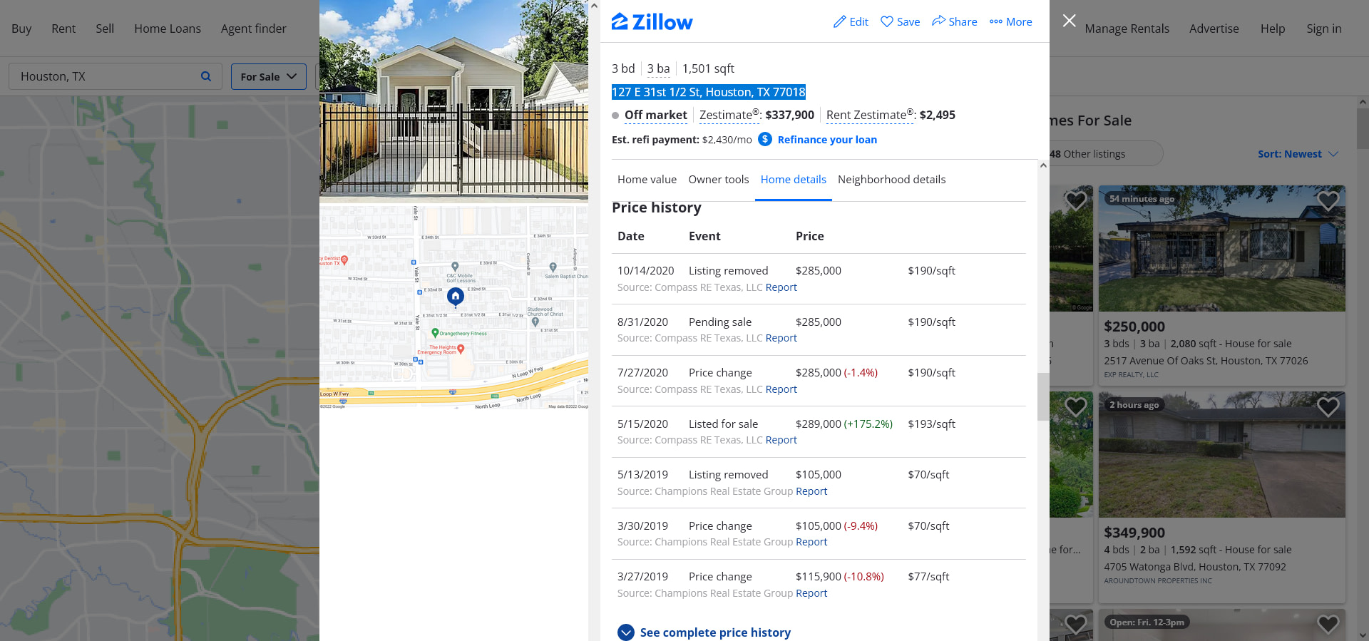Close the listing detail panel with X
The height and width of the screenshot is (641, 1369).
tap(1069, 21)
